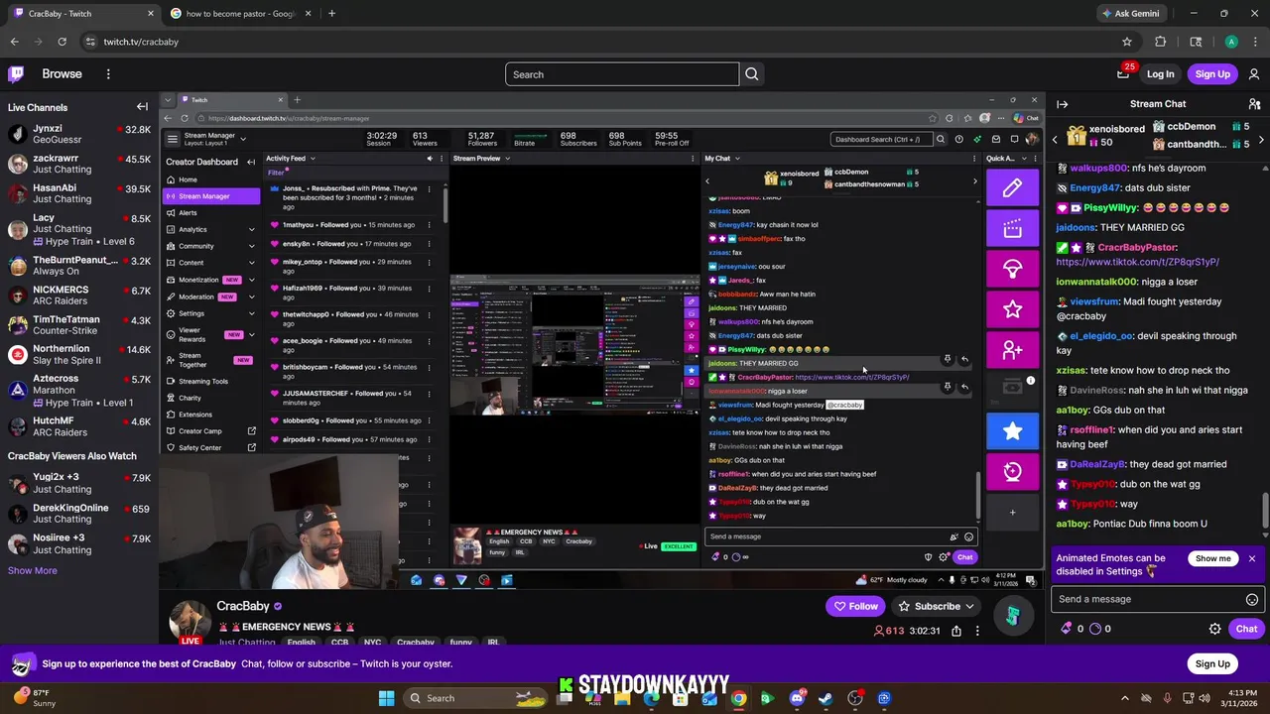Share the stream using the share icon
1270x714 pixels.
956,631
